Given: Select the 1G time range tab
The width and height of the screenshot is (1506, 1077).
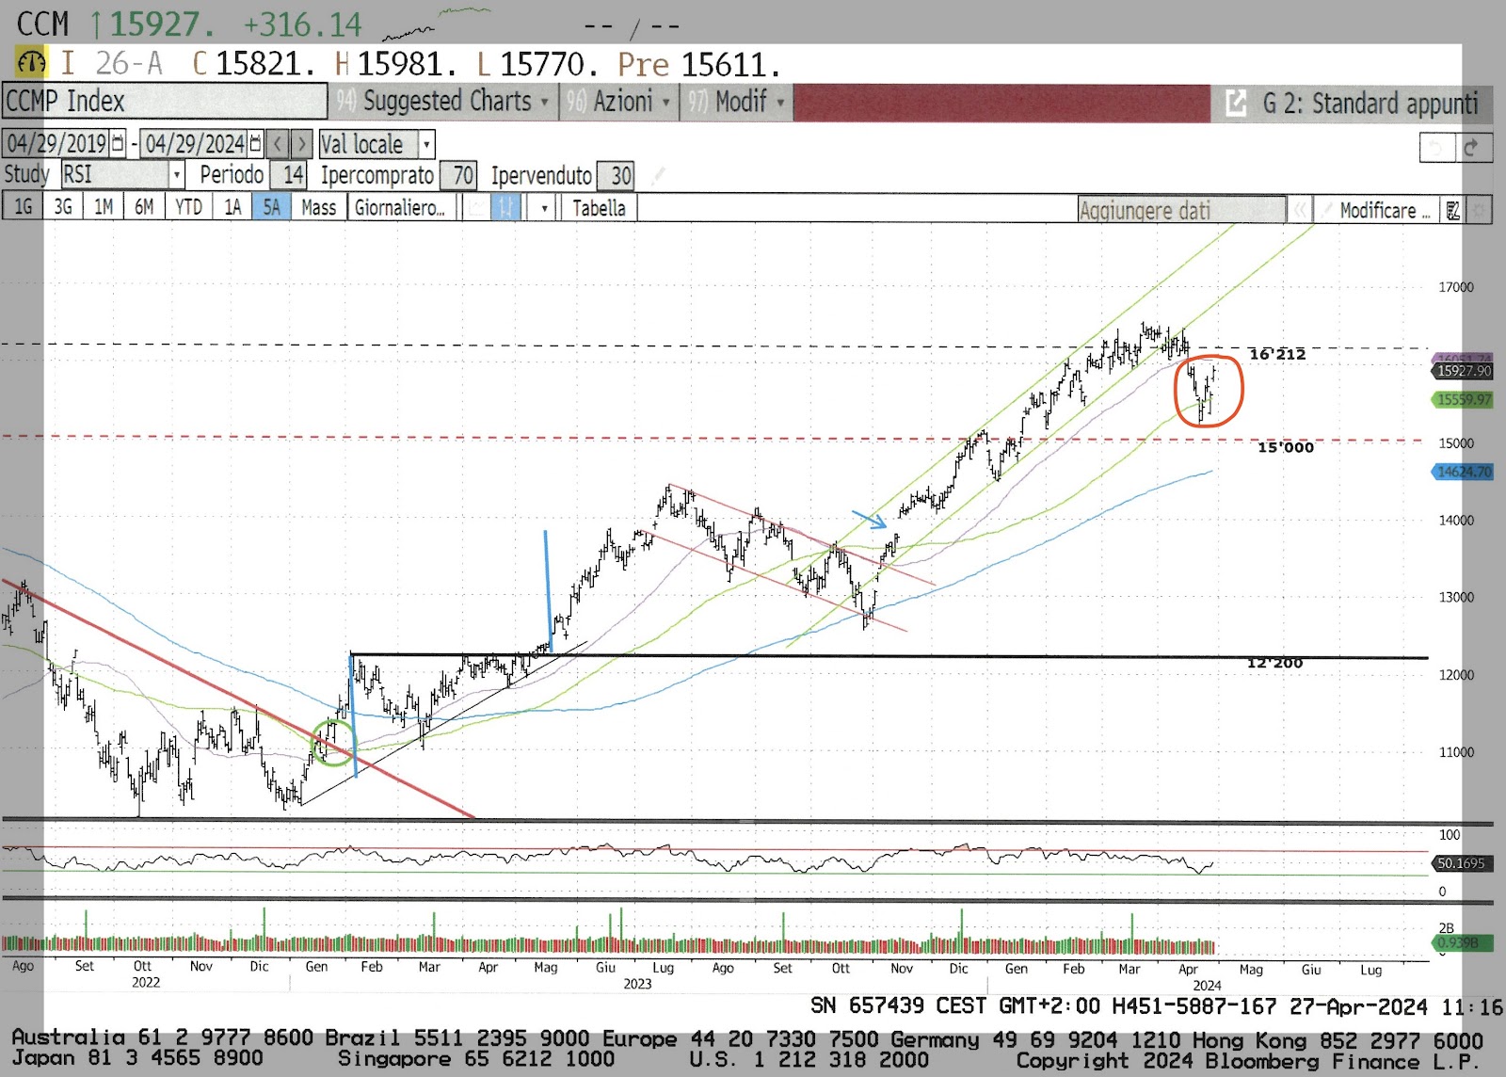Looking at the screenshot, I should (23, 207).
